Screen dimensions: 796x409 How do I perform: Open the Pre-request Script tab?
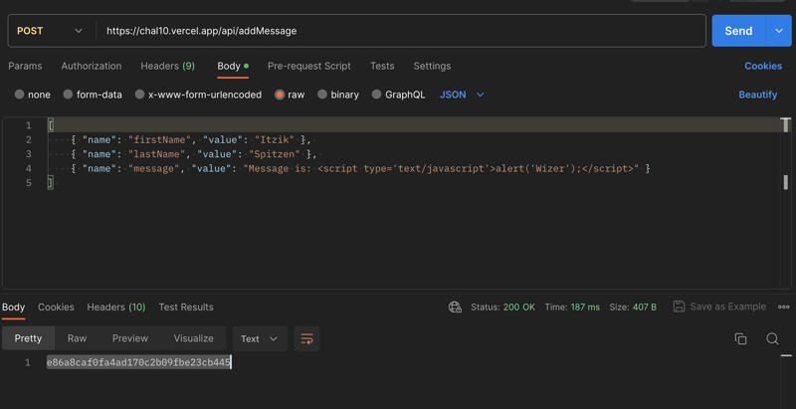309,66
